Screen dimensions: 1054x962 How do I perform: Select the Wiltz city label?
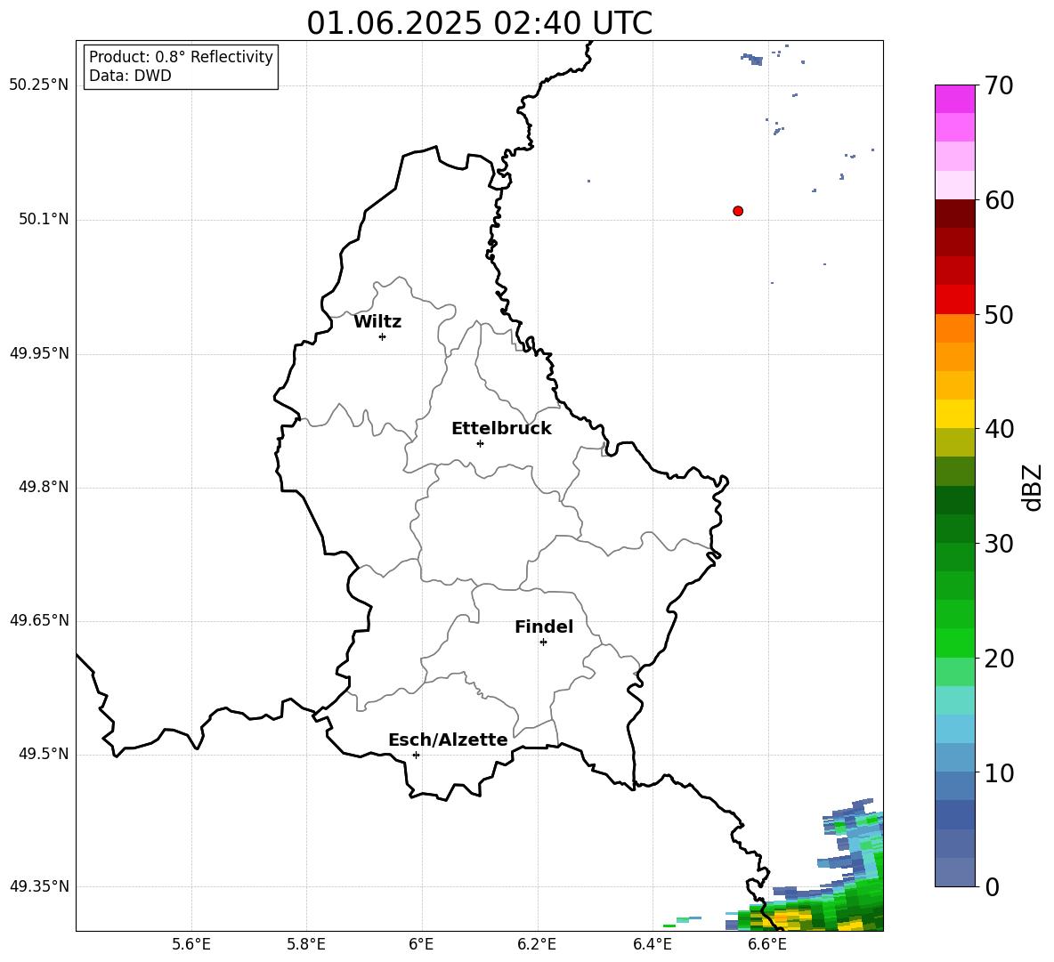click(x=377, y=322)
